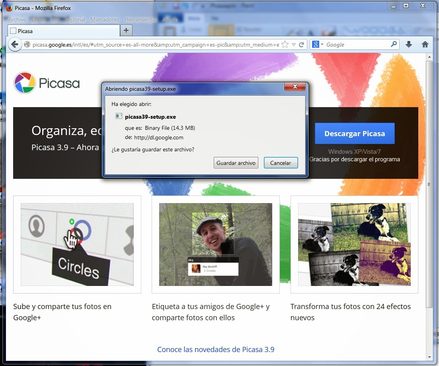Close the picasa39-setup.exe dialog
The height and width of the screenshot is (366, 439).
coord(295,86)
